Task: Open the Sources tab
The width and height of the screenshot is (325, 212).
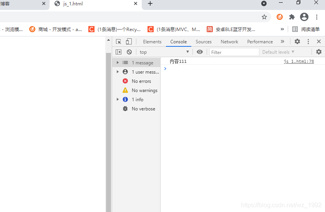Action: (204, 41)
